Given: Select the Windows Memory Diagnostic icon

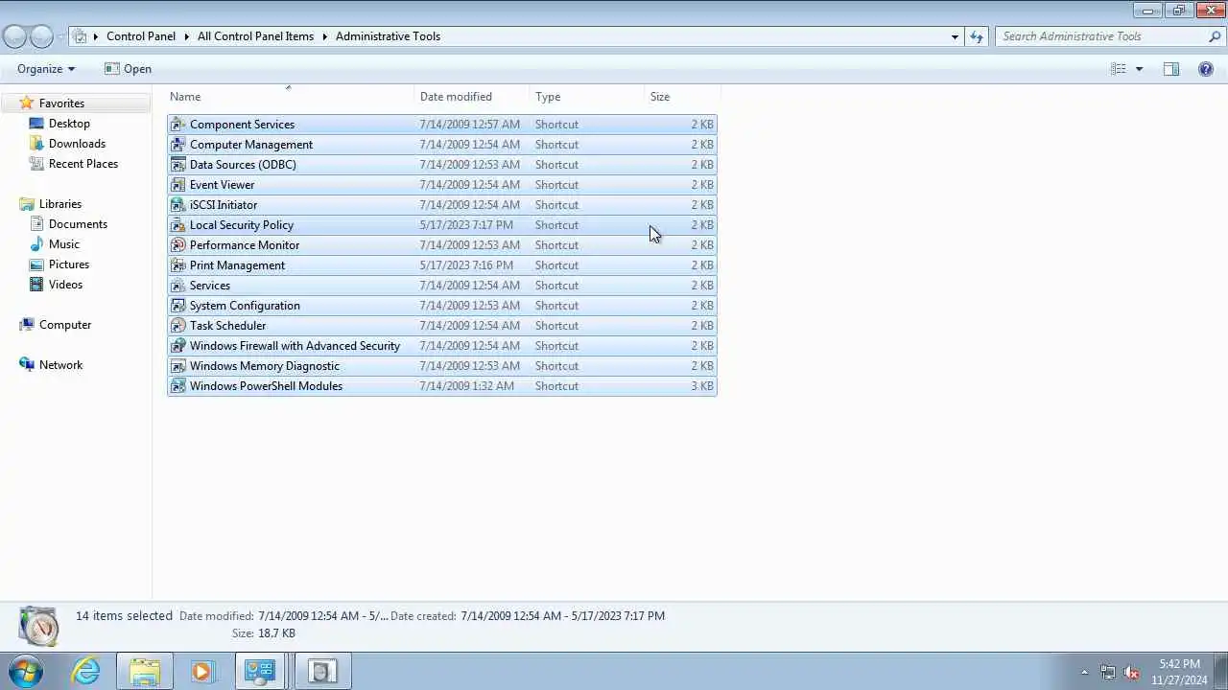Looking at the screenshot, I should 177,366.
